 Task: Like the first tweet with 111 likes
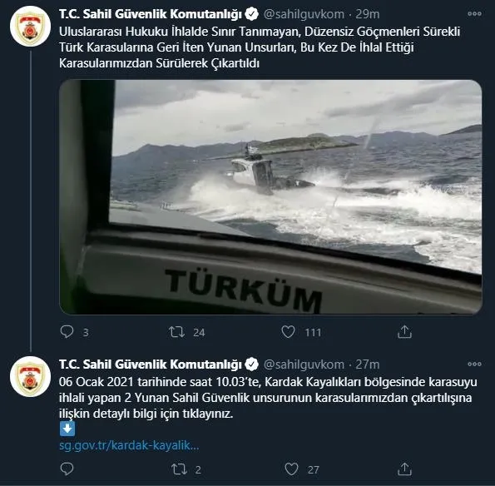pyautogui.click(x=288, y=332)
